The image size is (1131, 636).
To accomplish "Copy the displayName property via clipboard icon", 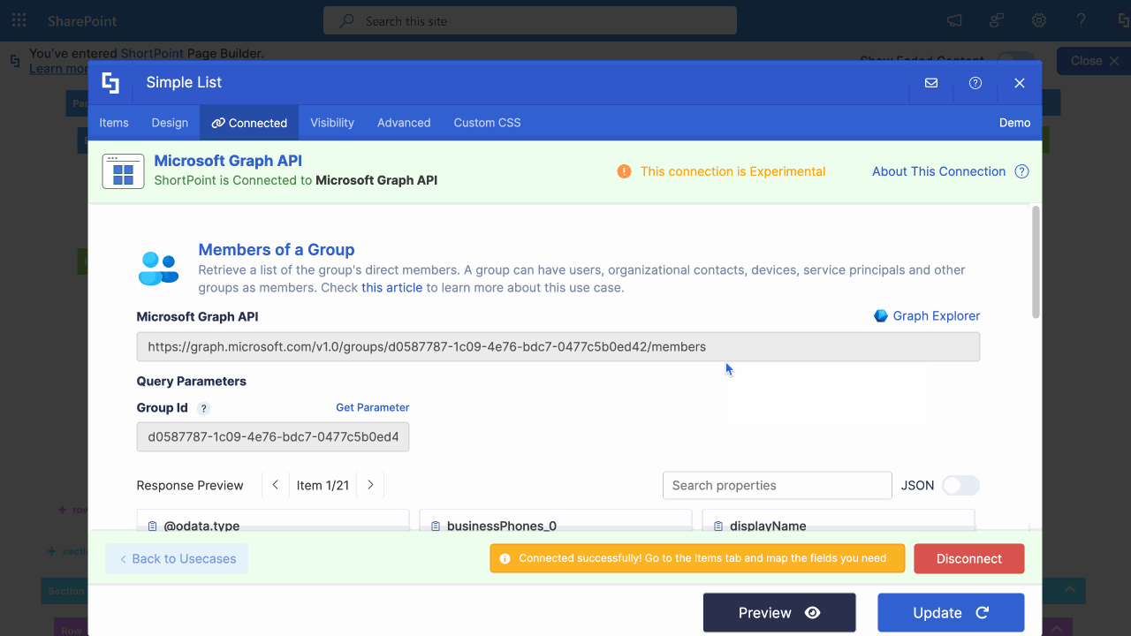I will point(717,526).
